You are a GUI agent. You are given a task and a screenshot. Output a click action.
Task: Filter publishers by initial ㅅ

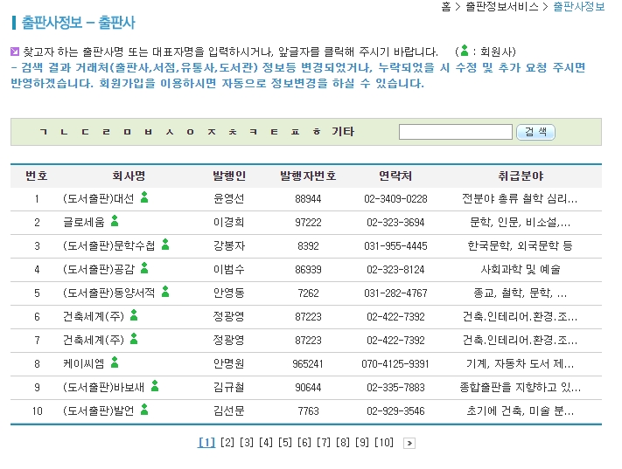pos(170,132)
